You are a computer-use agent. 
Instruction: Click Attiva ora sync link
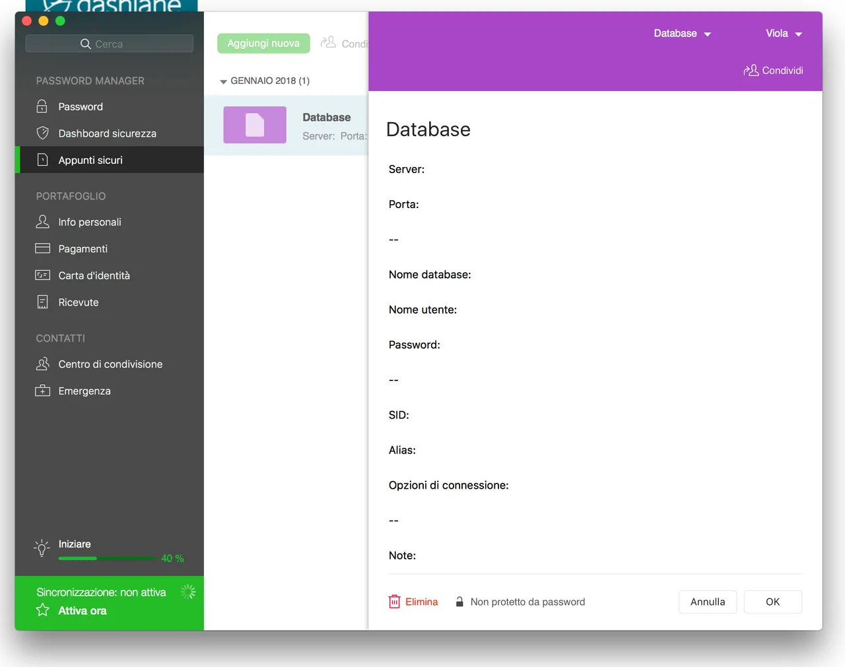point(83,610)
